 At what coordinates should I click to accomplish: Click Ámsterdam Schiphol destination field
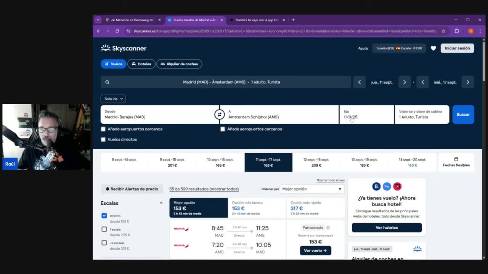[x=279, y=115]
